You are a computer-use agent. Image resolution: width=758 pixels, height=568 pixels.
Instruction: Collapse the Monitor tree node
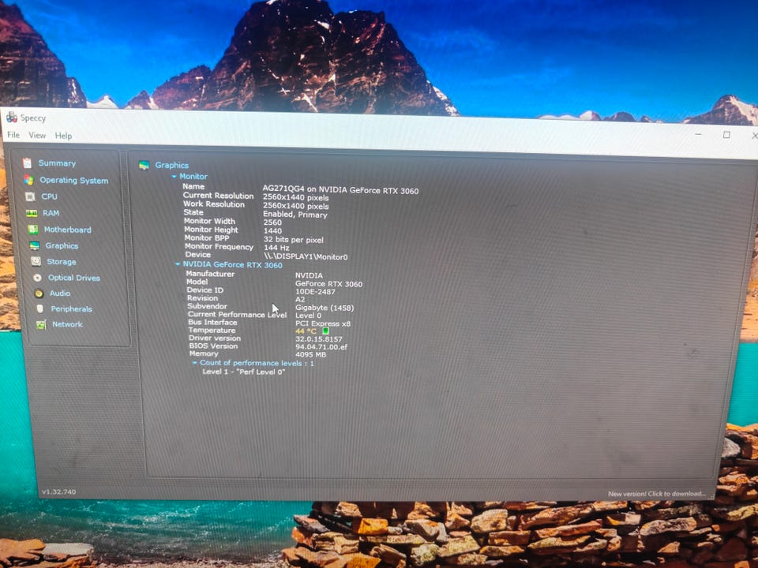[x=174, y=177]
